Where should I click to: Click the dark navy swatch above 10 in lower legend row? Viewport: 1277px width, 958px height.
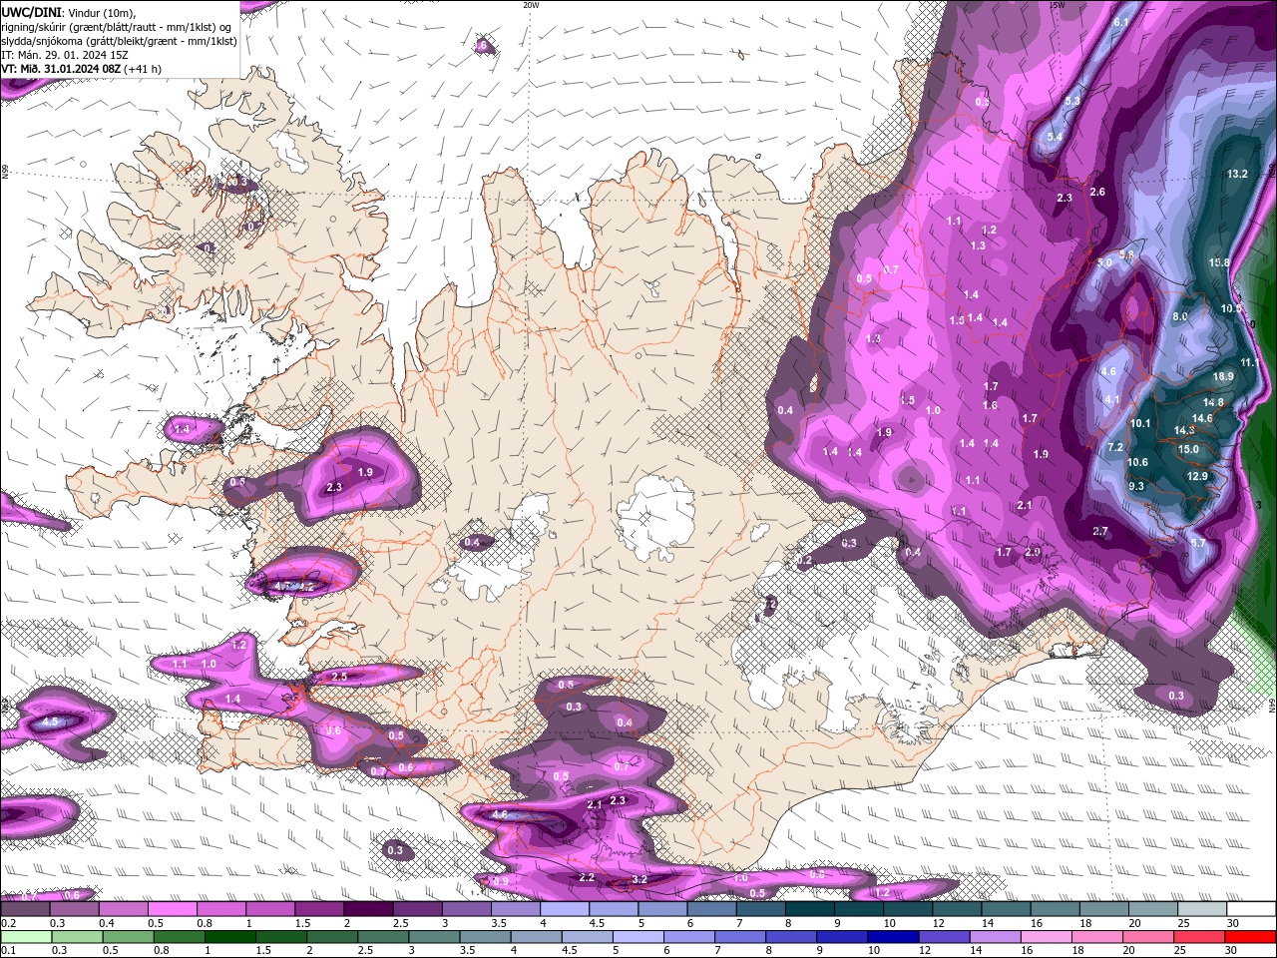[x=891, y=937]
